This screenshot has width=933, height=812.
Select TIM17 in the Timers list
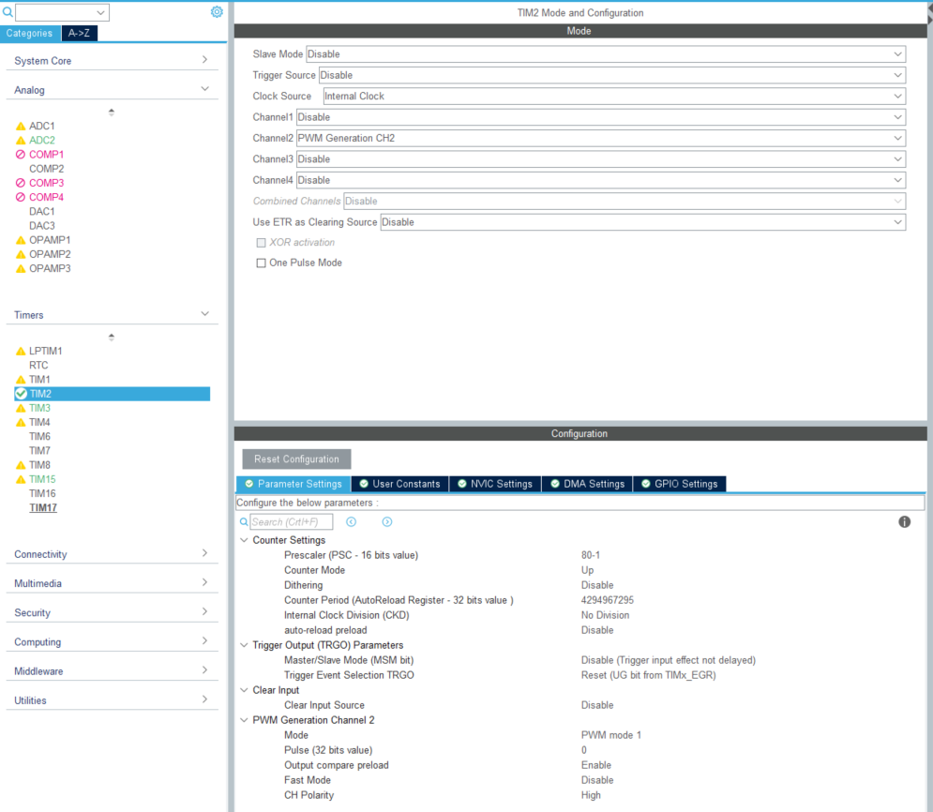pyautogui.click(x=43, y=508)
